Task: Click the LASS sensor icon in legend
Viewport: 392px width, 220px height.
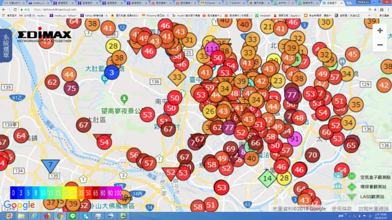Action: click(x=338, y=197)
